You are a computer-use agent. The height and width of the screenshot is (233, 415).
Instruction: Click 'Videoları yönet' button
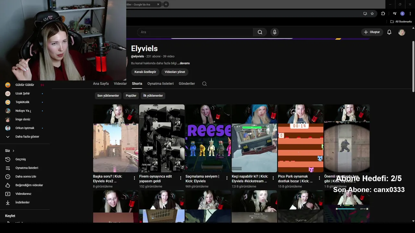point(175,72)
